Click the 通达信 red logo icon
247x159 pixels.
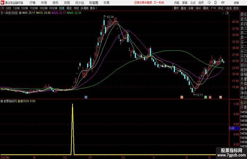2,3
